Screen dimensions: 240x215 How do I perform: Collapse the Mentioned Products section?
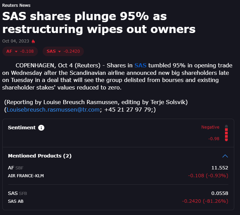[225, 156]
